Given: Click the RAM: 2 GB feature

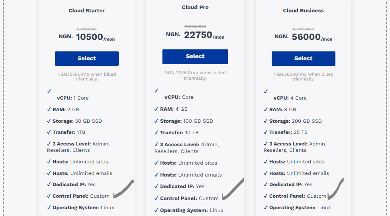Looking at the screenshot, I should (x=66, y=110).
